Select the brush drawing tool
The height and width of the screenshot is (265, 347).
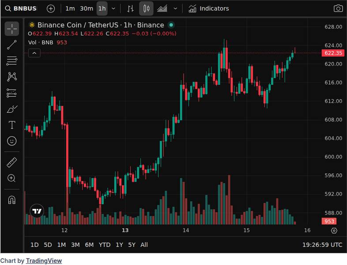[x=12, y=109]
